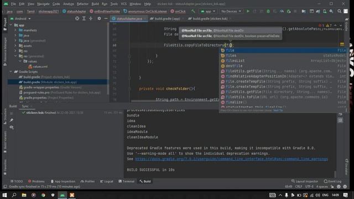Viewport: 354px width, 199px height.
Task: Select values.xml in project tree
Action: click(40, 66)
